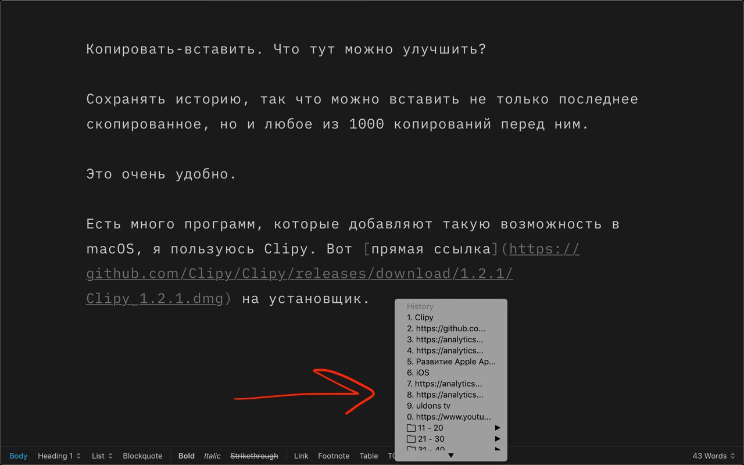Select Body paragraph style in bottom toolbar
Image resolution: width=744 pixels, height=465 pixels.
click(x=18, y=456)
